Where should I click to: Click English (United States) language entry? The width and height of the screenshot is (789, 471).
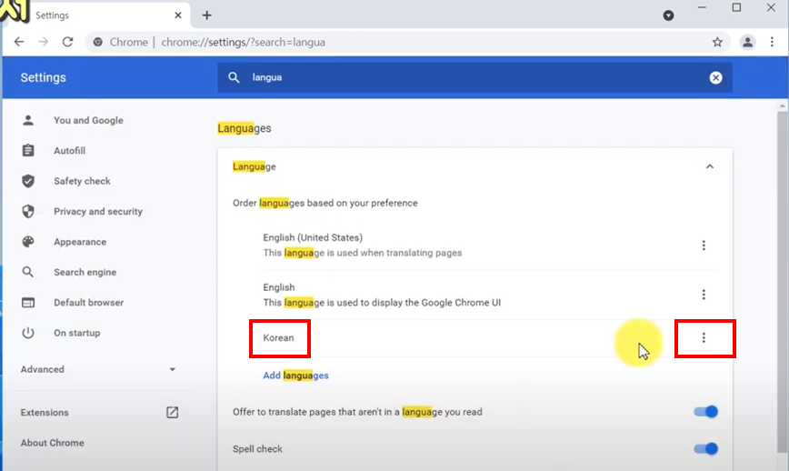coord(313,237)
